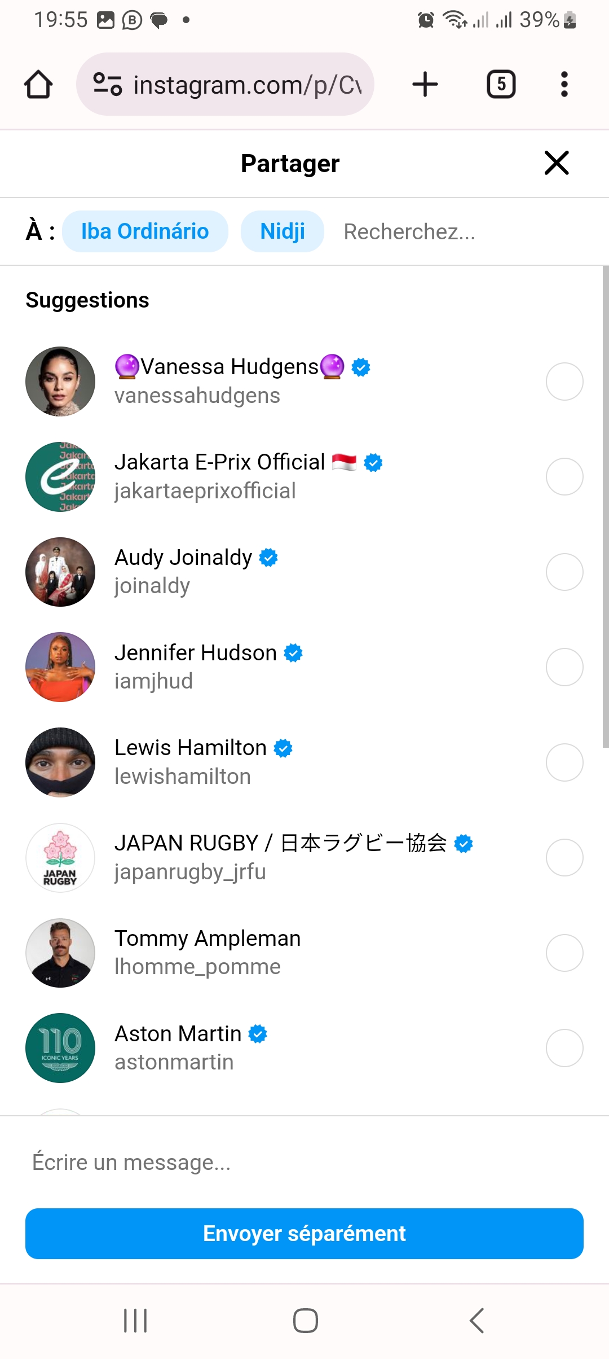Remove the Iba Ordinário recipient chip
This screenshot has height=1359, width=609.
point(145,231)
